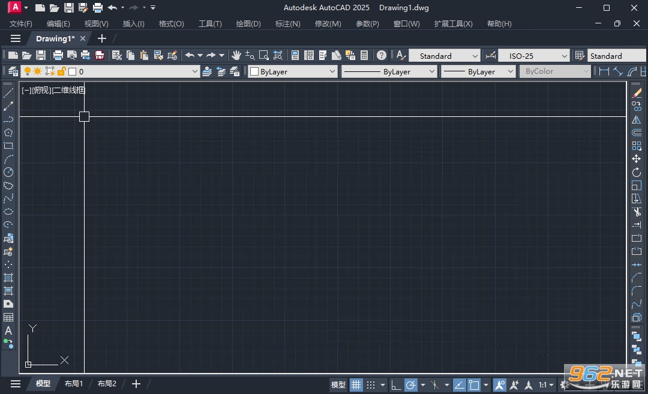The height and width of the screenshot is (394, 648).
Task: Select the Ellipse drawing tool
Action: click(x=8, y=212)
